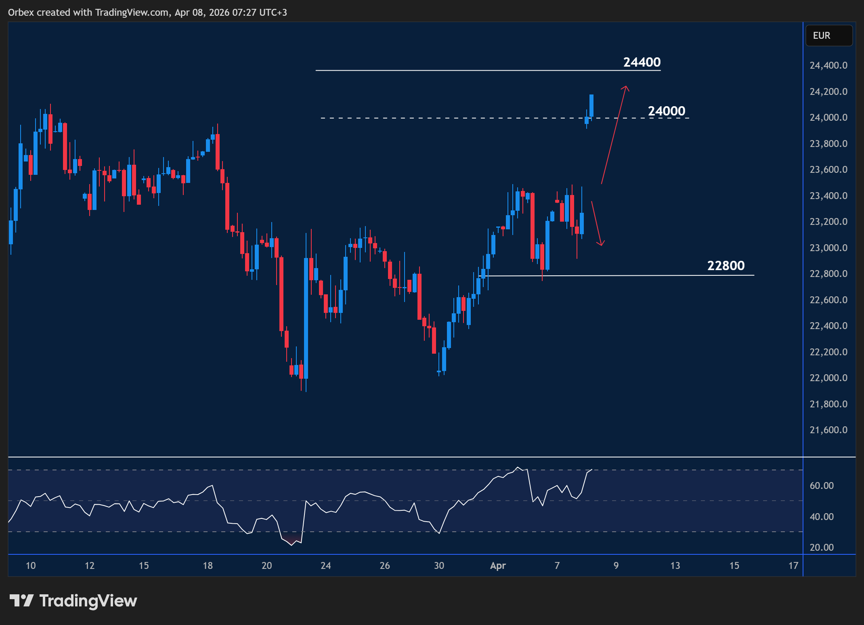Open the EUR price scale options

[x=828, y=242]
